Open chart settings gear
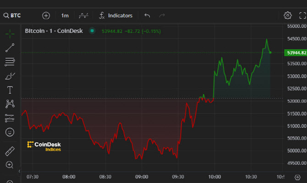The width and height of the screenshot is (307, 183). (288, 16)
